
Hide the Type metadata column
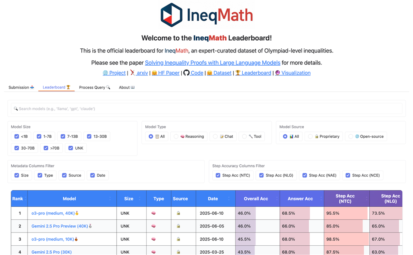pyautogui.click(x=40, y=175)
